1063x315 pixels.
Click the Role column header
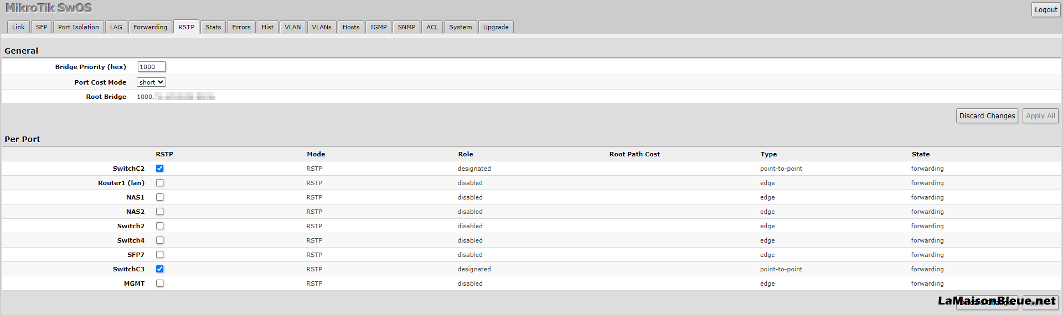pos(466,154)
